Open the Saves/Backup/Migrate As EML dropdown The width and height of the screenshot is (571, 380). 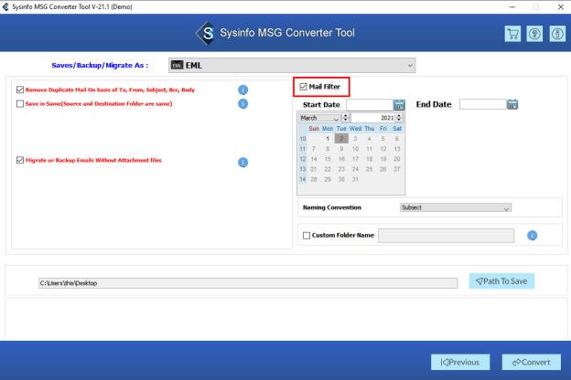(292, 66)
